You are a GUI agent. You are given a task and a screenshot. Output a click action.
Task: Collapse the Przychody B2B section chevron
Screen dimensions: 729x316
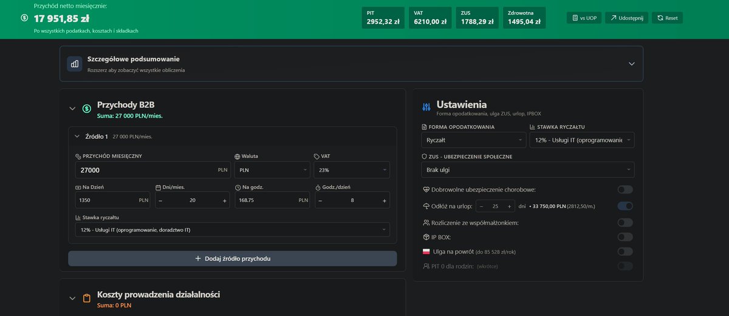(x=72, y=109)
